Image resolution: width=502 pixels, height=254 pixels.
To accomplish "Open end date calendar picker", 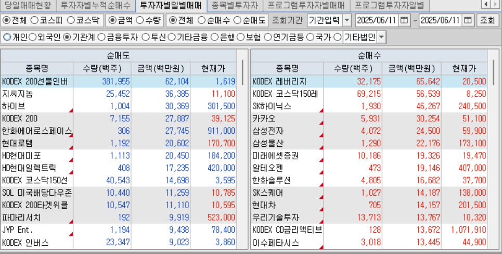I will [x=468, y=21].
